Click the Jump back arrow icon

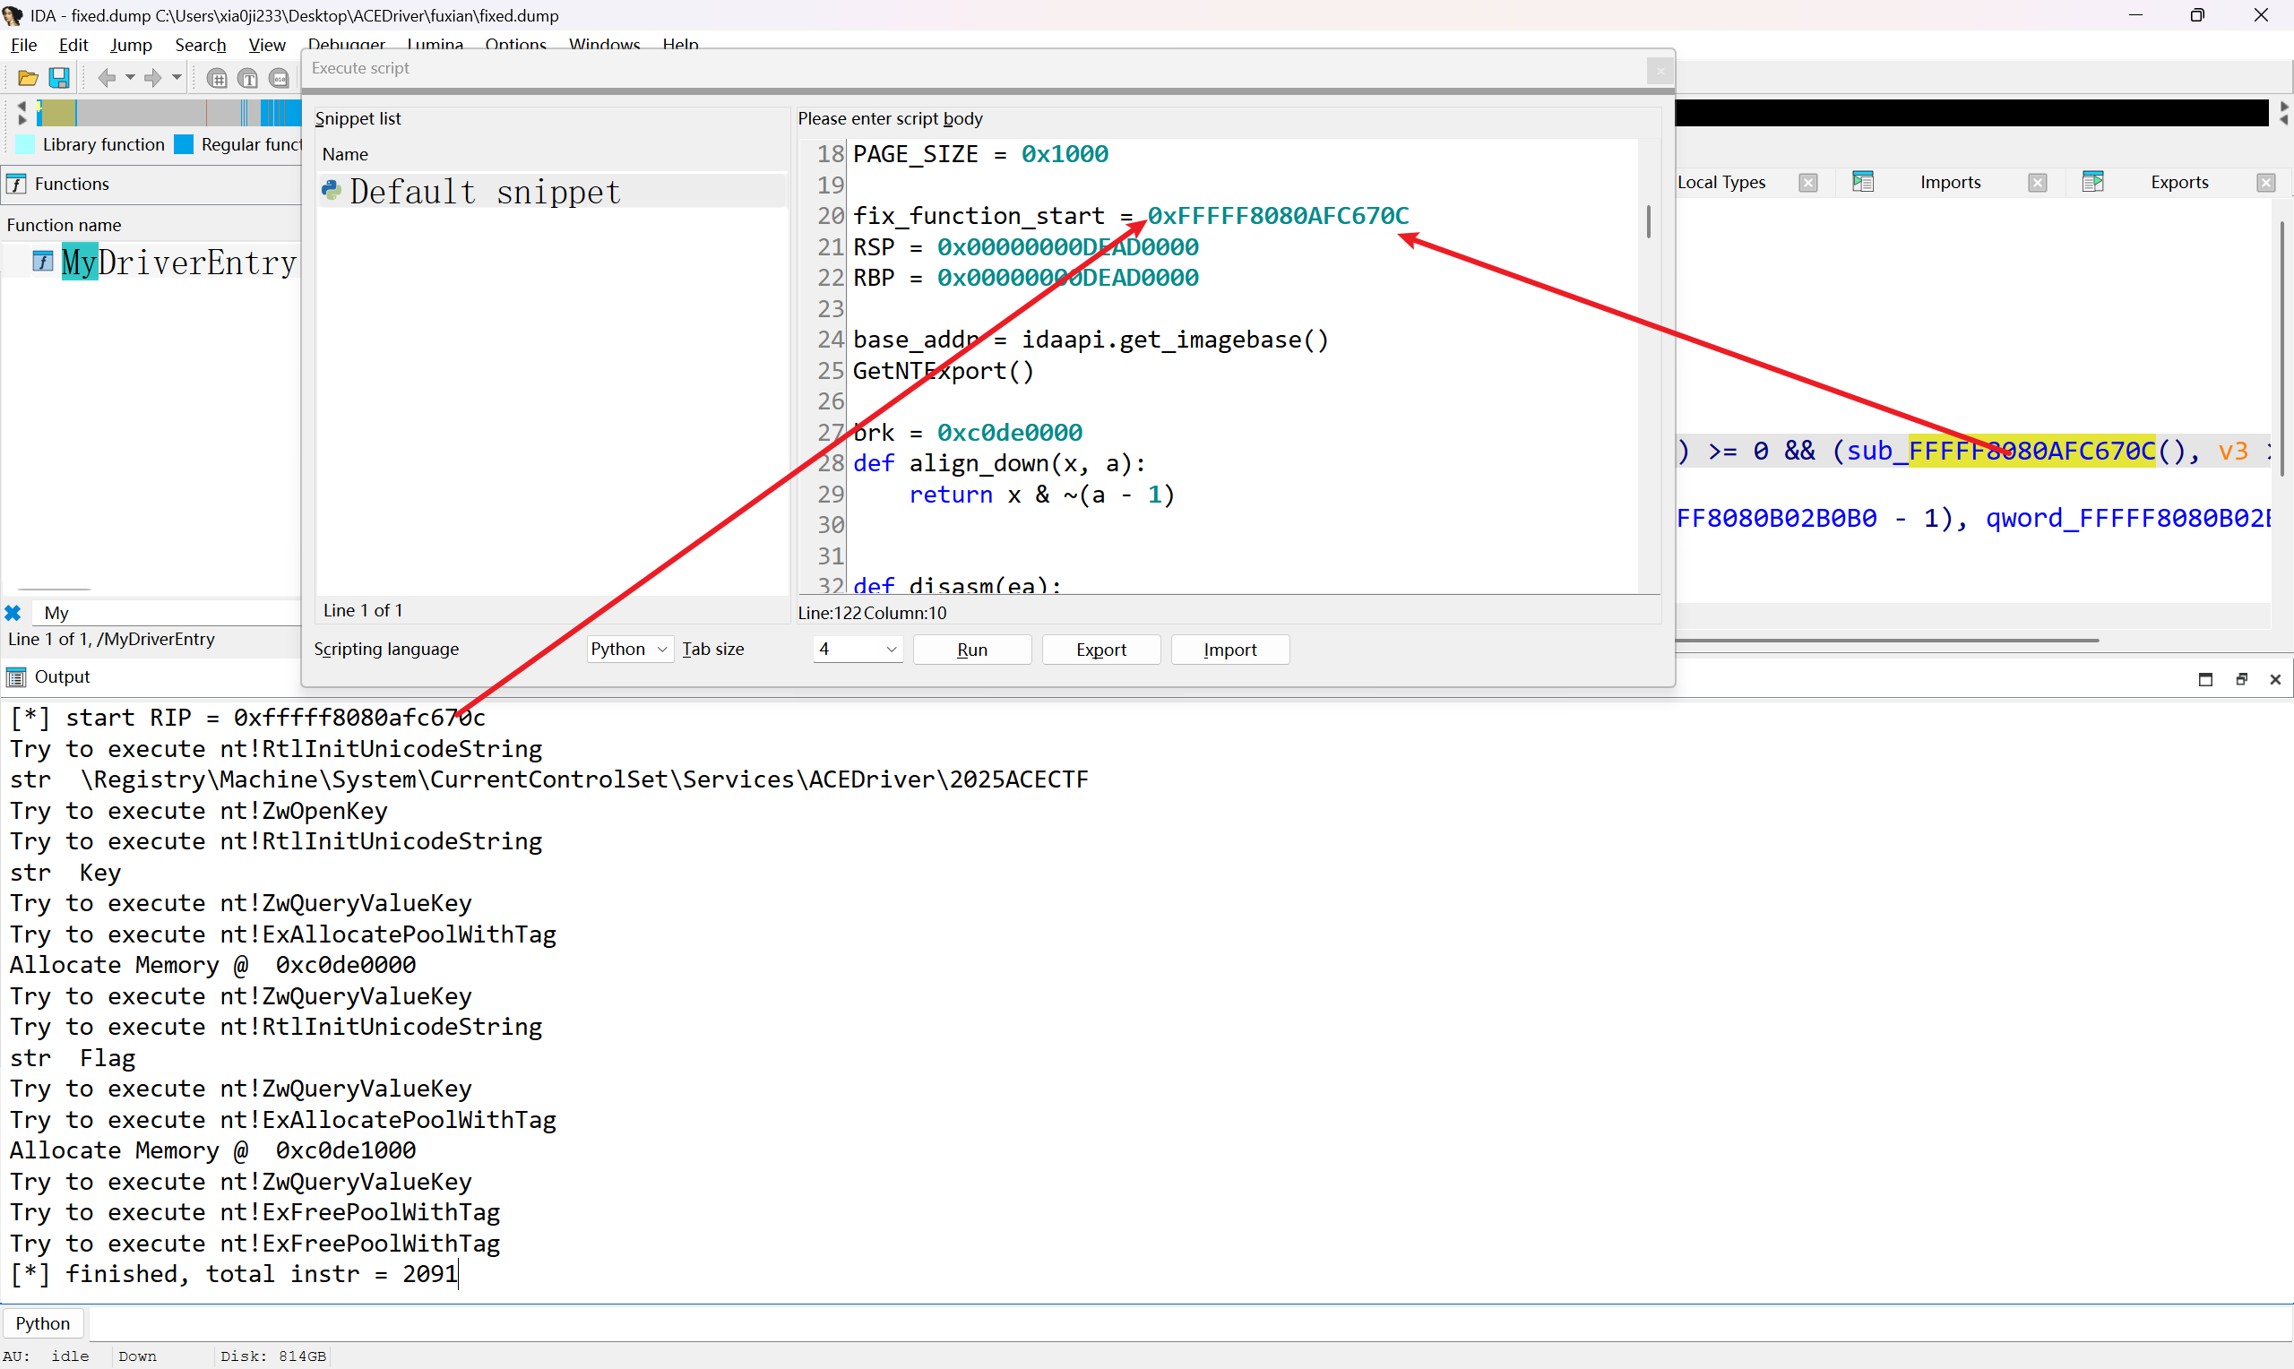click(x=107, y=79)
